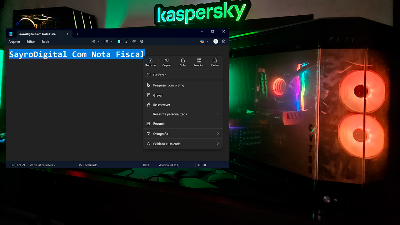Toggle bold formatting in toolbar
This screenshot has height=225, width=400.
pyautogui.click(x=119, y=42)
